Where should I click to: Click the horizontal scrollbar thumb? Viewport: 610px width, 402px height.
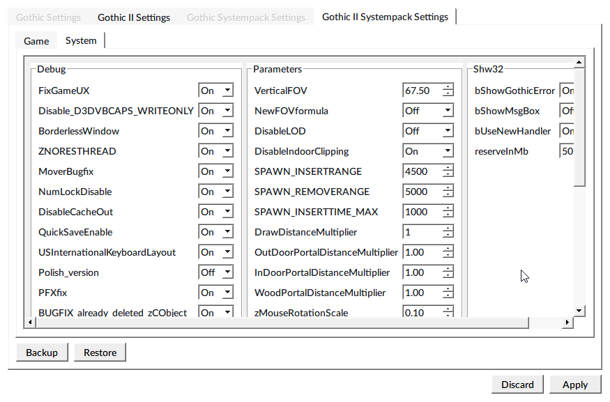(282, 323)
